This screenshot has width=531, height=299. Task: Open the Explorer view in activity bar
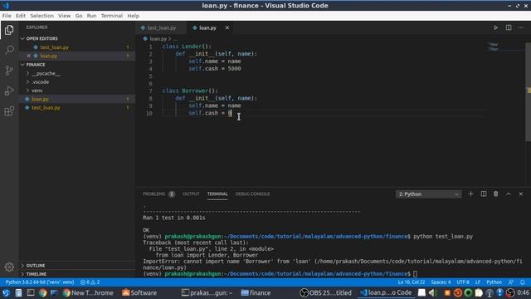[x=9, y=30]
